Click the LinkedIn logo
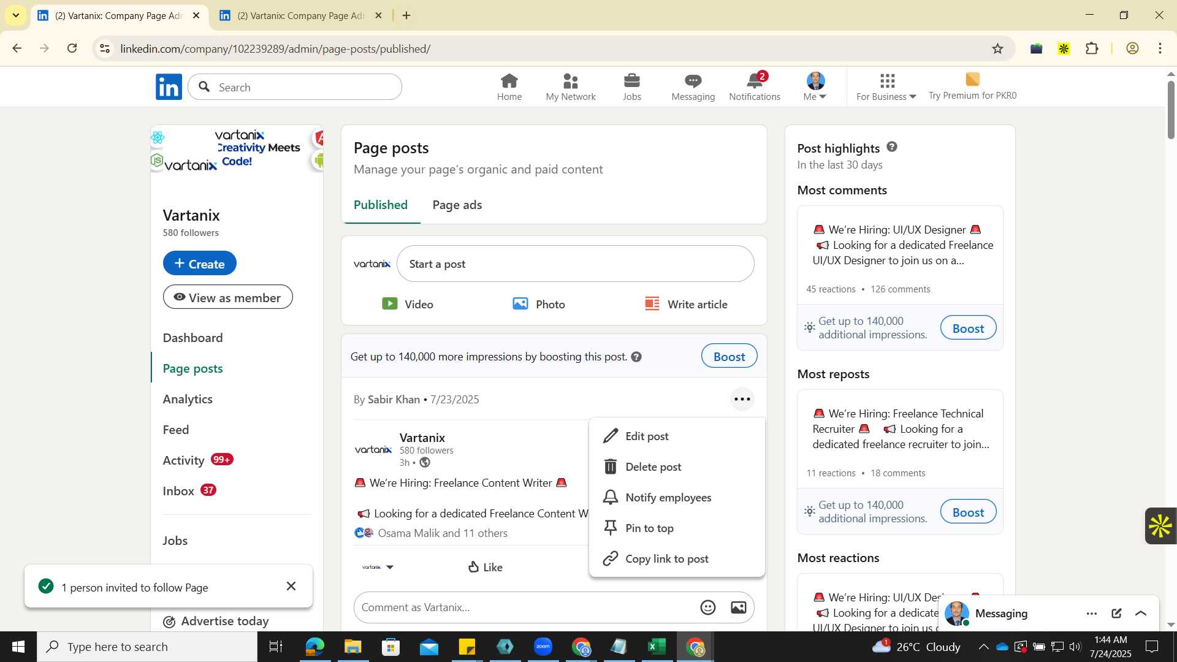Viewport: 1177px width, 662px height. 169,87
